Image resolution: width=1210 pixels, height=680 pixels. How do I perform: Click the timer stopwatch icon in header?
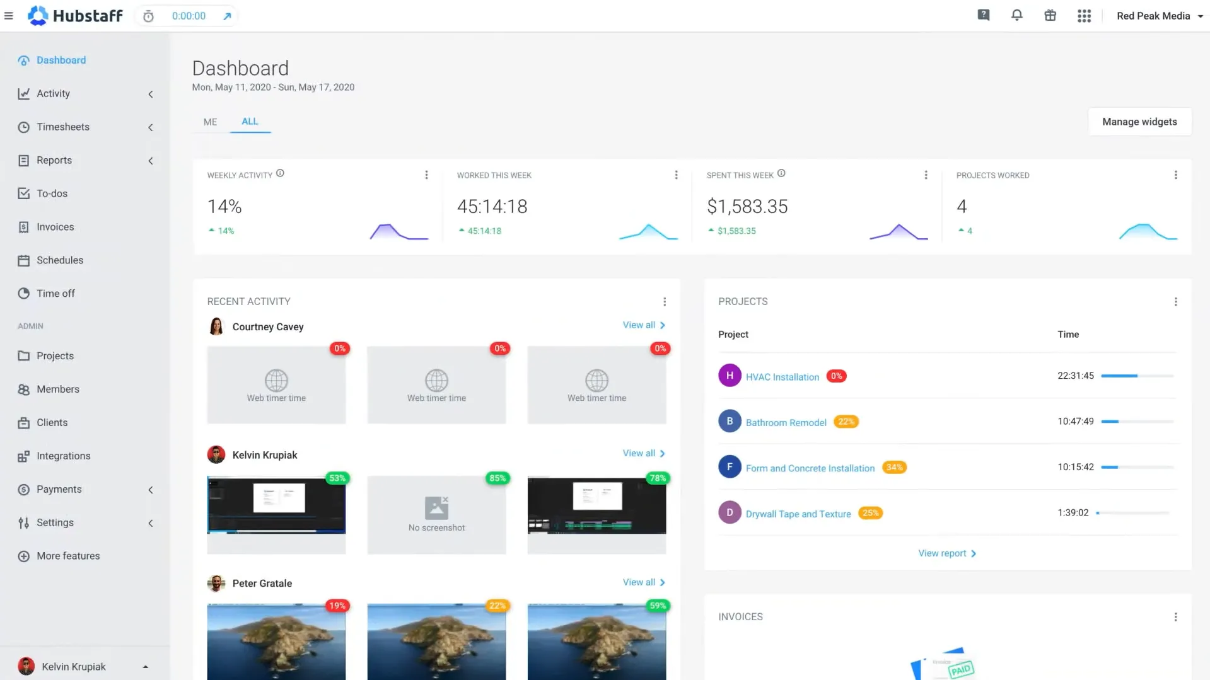click(x=148, y=16)
